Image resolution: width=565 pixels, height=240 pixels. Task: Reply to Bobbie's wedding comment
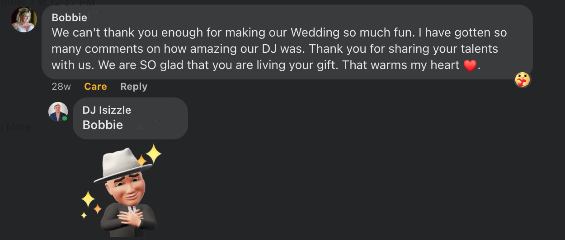pos(134,87)
